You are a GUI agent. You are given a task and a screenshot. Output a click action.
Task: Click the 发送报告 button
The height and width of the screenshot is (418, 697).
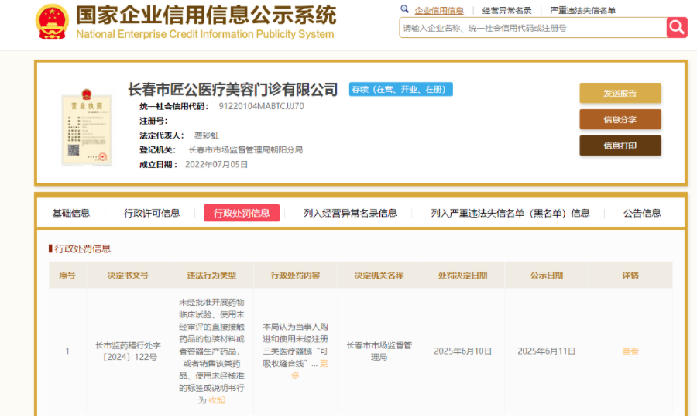[x=620, y=94]
